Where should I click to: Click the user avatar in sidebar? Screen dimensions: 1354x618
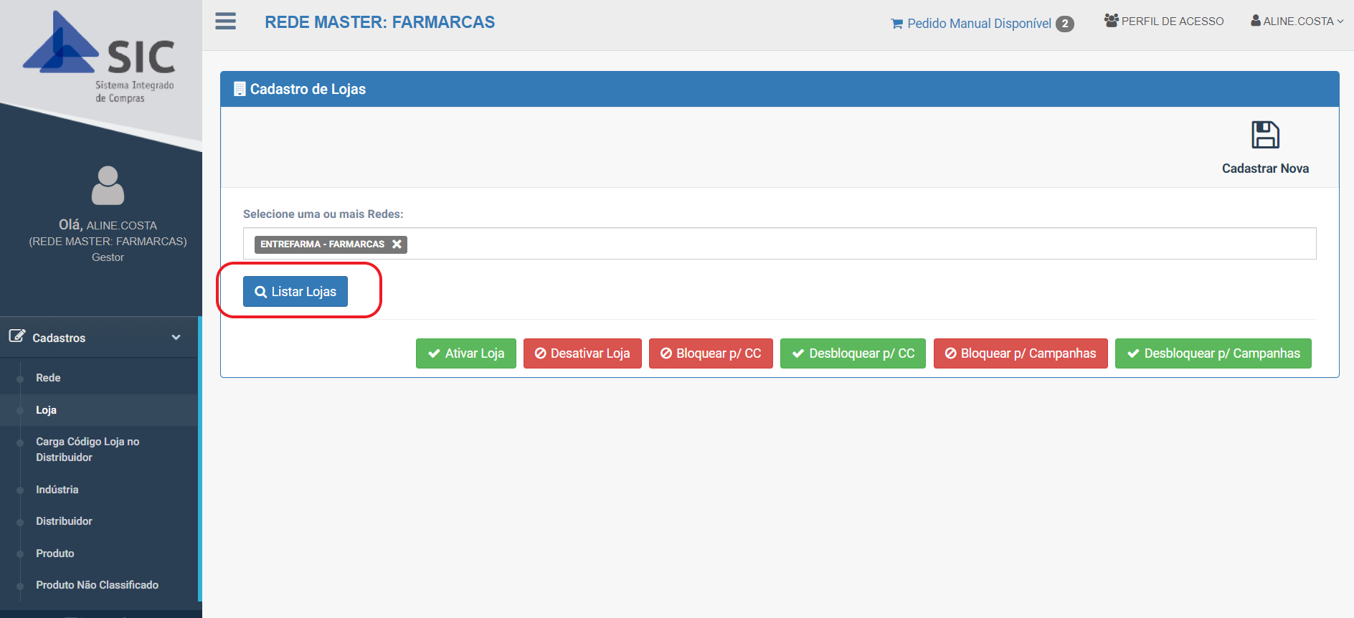point(108,185)
